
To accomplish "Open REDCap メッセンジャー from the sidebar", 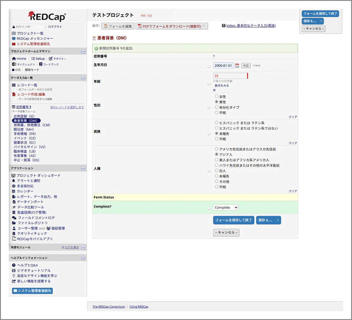I will (x=34, y=39).
